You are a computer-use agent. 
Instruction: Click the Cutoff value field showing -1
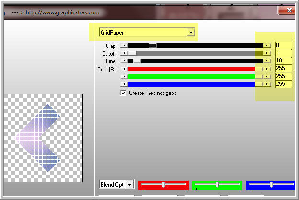click(x=284, y=53)
